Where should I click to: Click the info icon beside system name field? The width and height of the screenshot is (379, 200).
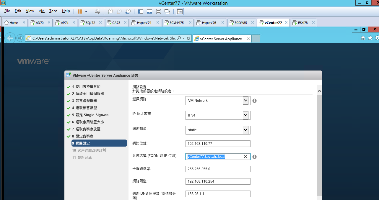point(255,157)
